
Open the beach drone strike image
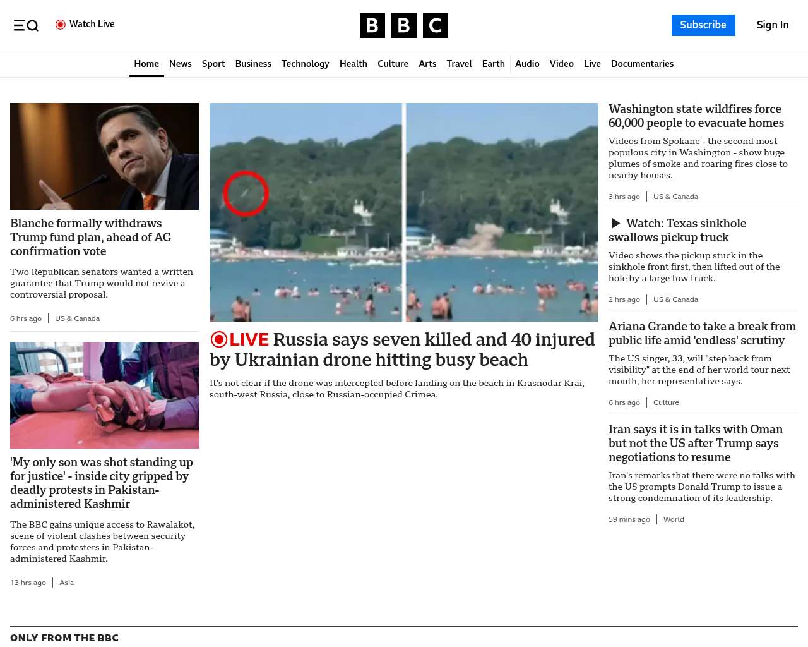pos(404,212)
